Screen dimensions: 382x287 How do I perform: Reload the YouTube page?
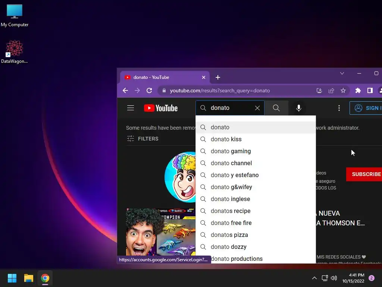pyautogui.click(x=149, y=90)
